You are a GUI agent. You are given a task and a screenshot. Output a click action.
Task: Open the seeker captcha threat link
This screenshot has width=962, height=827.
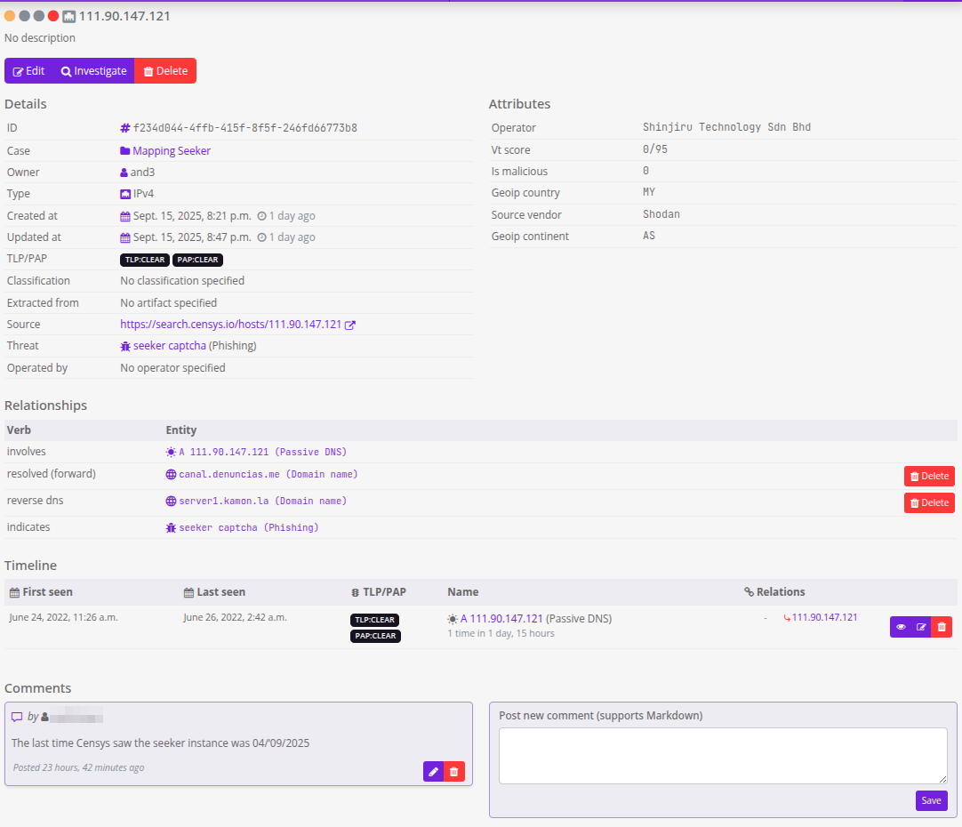[x=169, y=346]
